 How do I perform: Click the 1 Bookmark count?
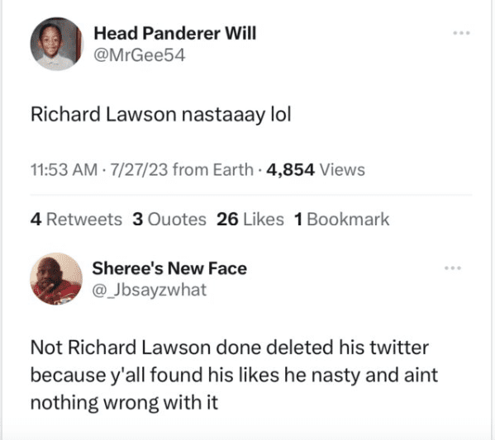[341, 220]
